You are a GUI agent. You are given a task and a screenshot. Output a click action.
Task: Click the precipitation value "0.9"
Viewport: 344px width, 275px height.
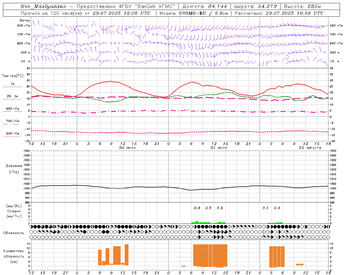(x=197, y=208)
